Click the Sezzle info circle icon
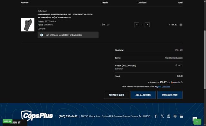The height and width of the screenshot is (126, 206). 182,82
